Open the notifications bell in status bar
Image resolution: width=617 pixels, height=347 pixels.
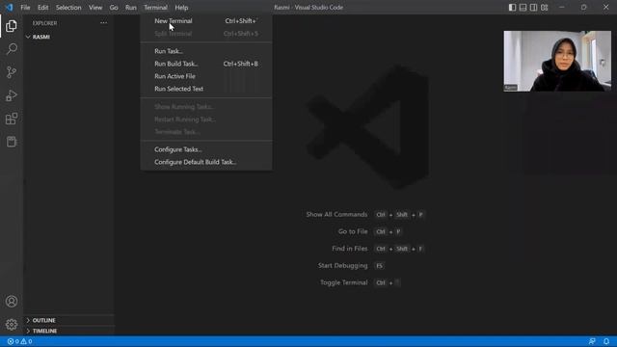(x=606, y=341)
